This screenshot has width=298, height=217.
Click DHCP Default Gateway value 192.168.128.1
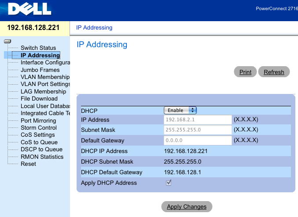click(182, 172)
